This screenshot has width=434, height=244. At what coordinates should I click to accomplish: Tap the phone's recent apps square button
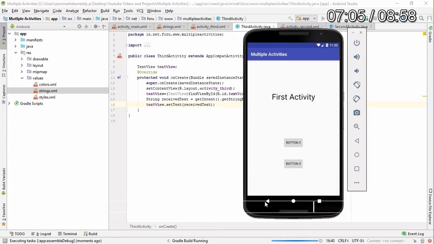319,201
